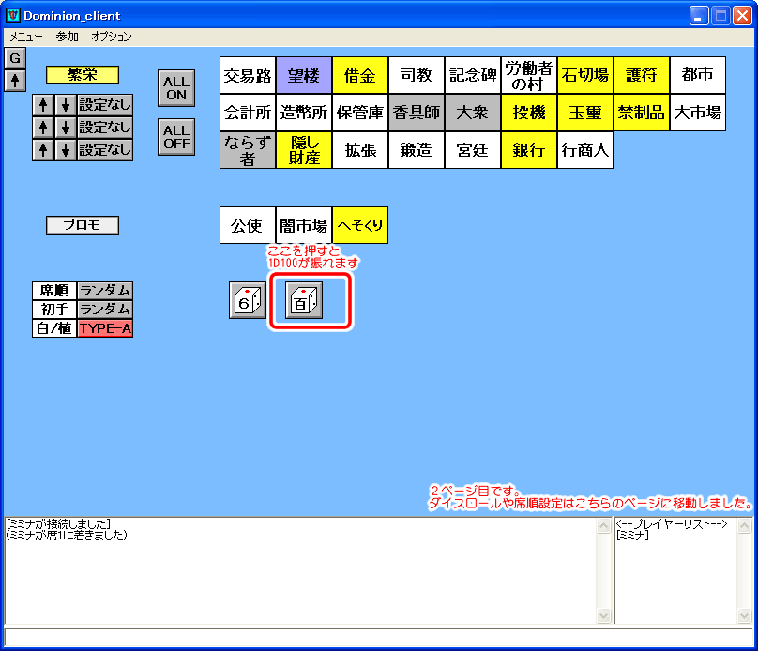Viewport: 758px width, 651px height.
Task: Toggle the 投機 card
Action: pos(528,113)
